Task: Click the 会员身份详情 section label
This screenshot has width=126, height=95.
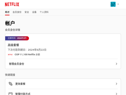Action: coord(13,30)
